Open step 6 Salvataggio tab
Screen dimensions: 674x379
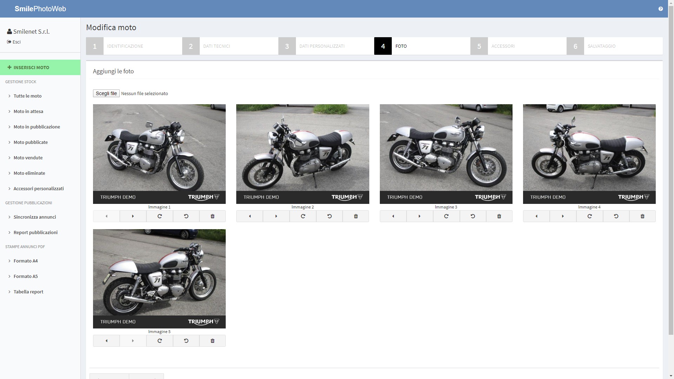tap(614, 46)
